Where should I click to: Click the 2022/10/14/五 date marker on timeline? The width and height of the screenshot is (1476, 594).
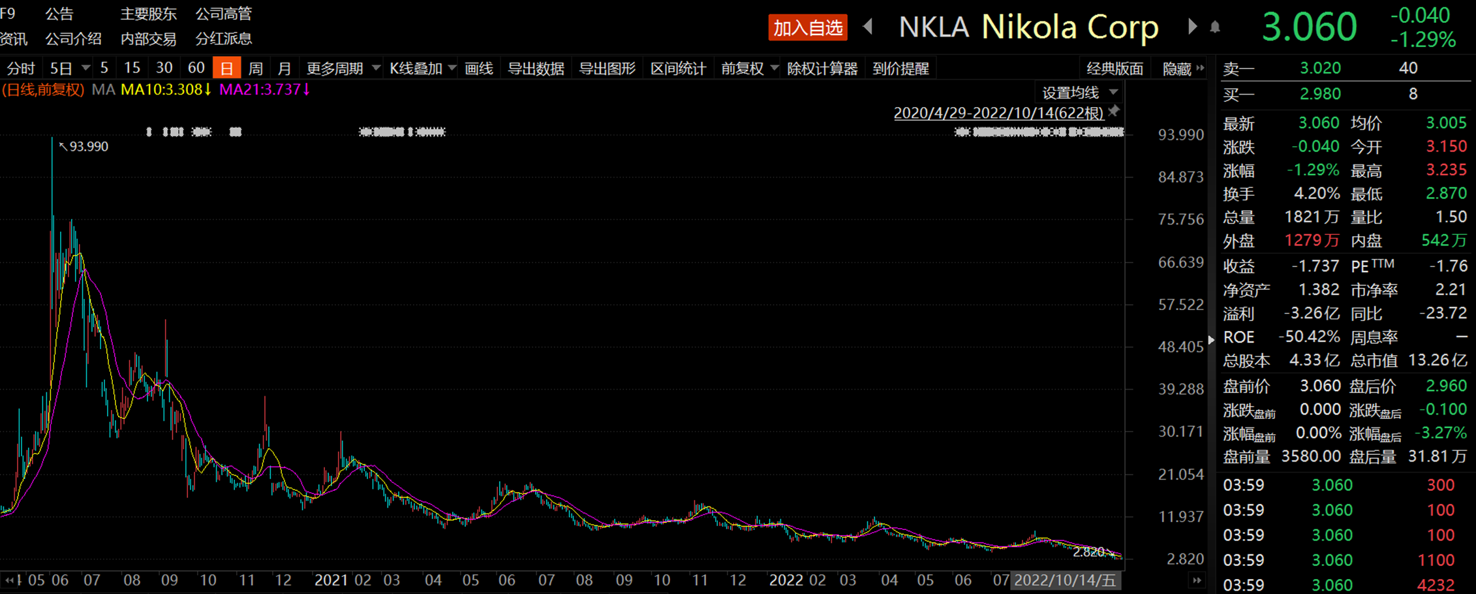(x=1066, y=580)
